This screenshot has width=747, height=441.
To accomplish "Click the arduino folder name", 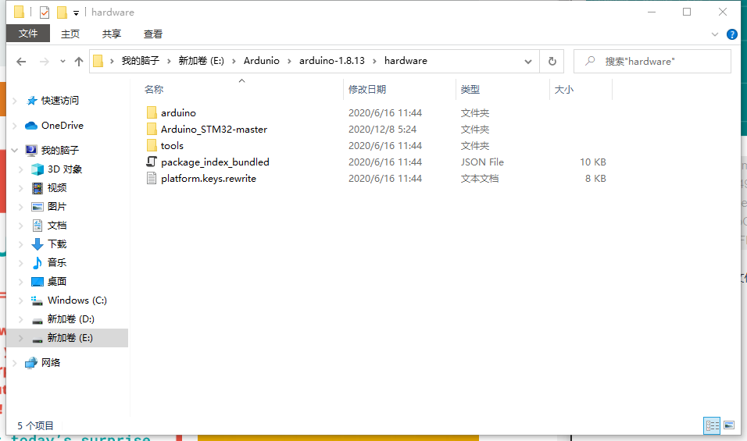I will click(x=178, y=112).
